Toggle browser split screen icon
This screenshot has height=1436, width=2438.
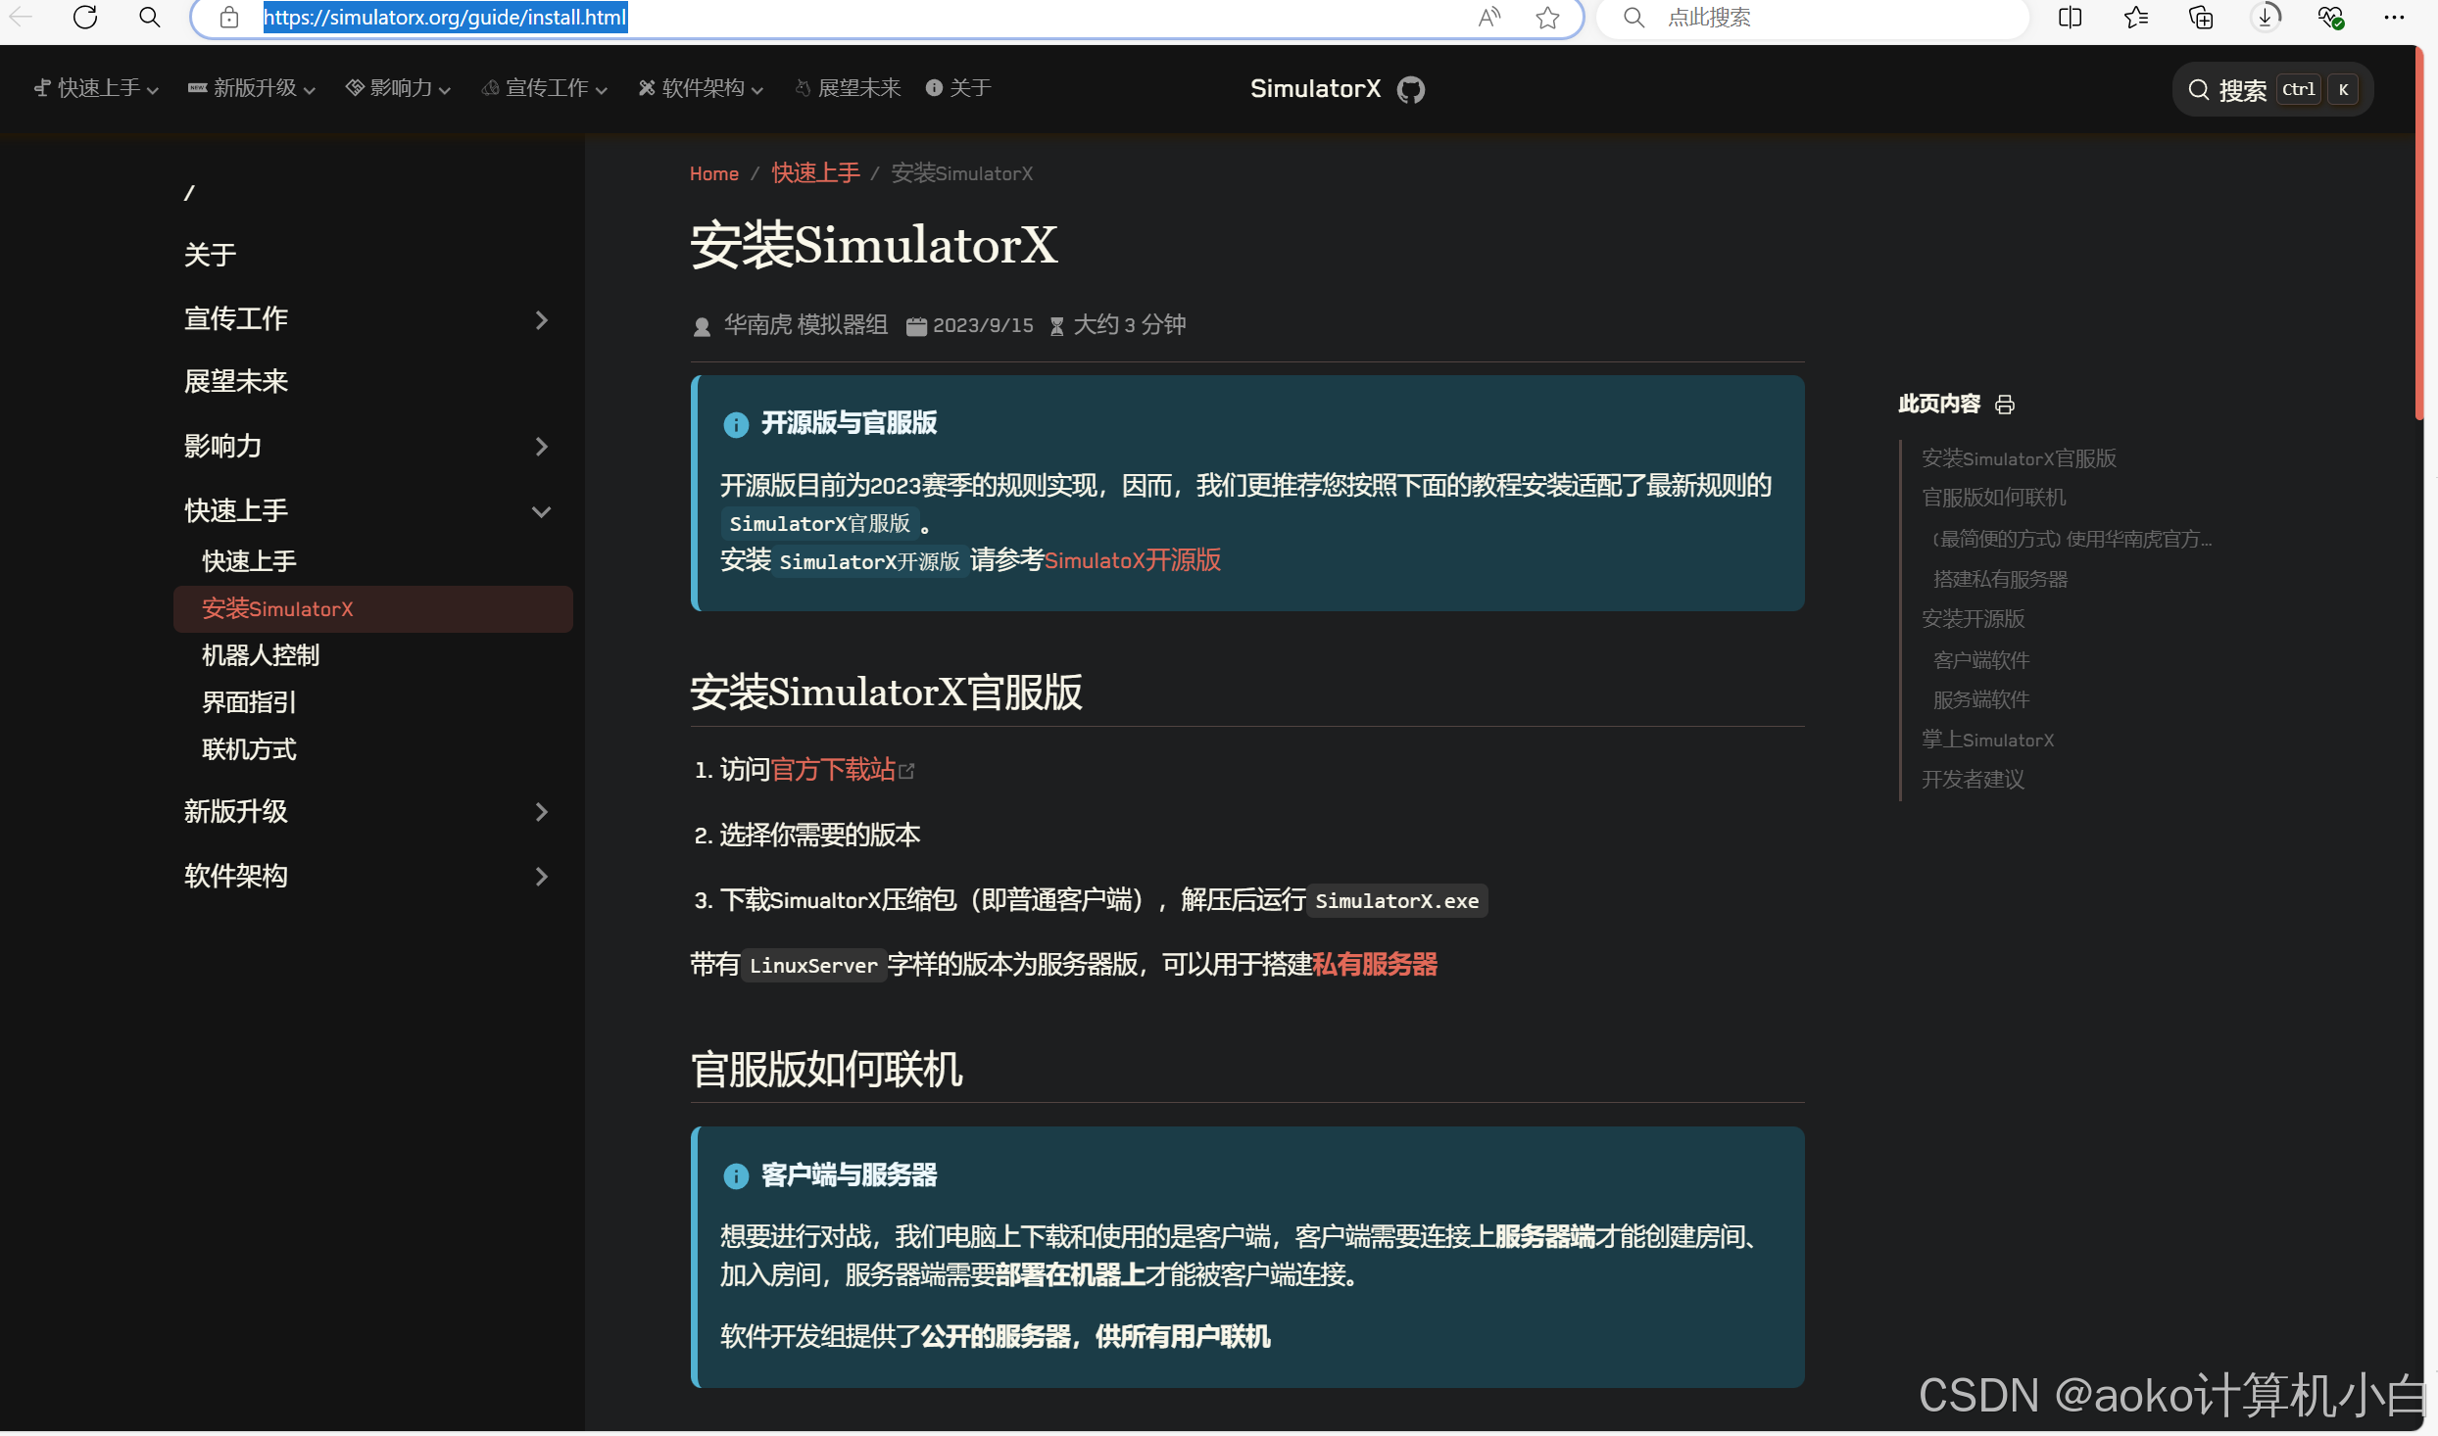click(x=2070, y=18)
